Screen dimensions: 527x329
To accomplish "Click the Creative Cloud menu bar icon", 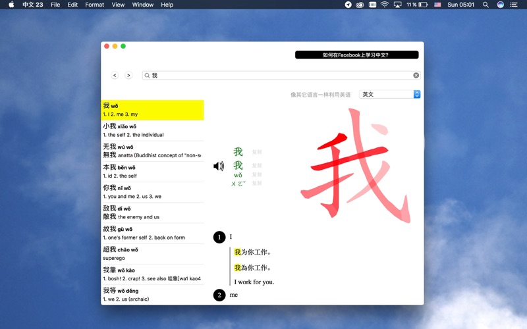I will coord(360,5).
